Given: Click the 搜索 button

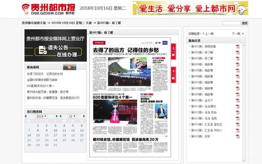Looking at the screenshot, I should pyautogui.click(x=245, y=23).
